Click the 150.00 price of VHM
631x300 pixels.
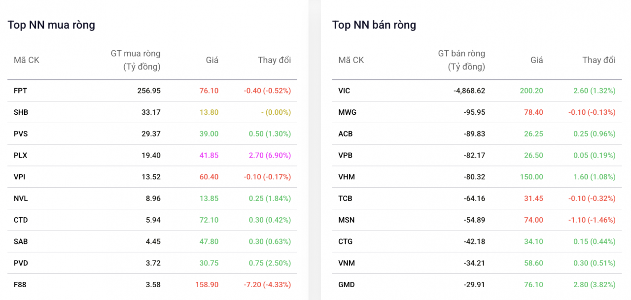coord(531,177)
